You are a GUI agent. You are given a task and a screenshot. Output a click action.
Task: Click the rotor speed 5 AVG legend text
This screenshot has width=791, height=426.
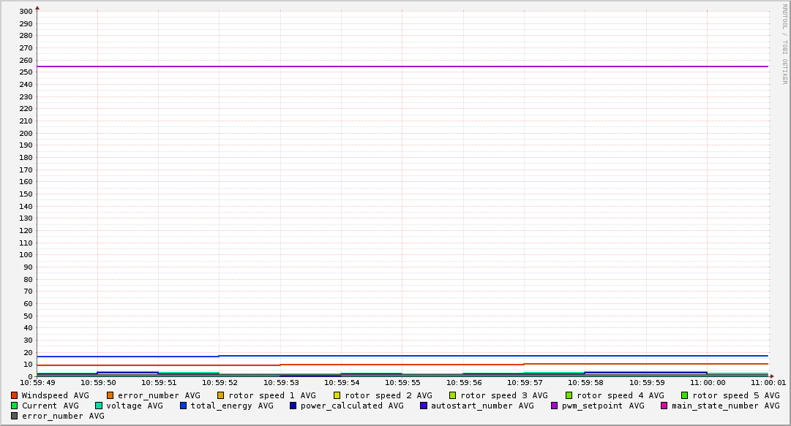click(x=735, y=395)
